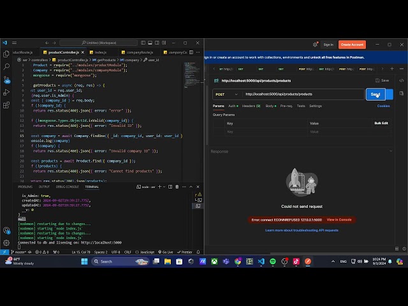Viewport: 408px width, 306px height.
Task: Open the Extensions view in VS Code
Action: [x=6, y=105]
